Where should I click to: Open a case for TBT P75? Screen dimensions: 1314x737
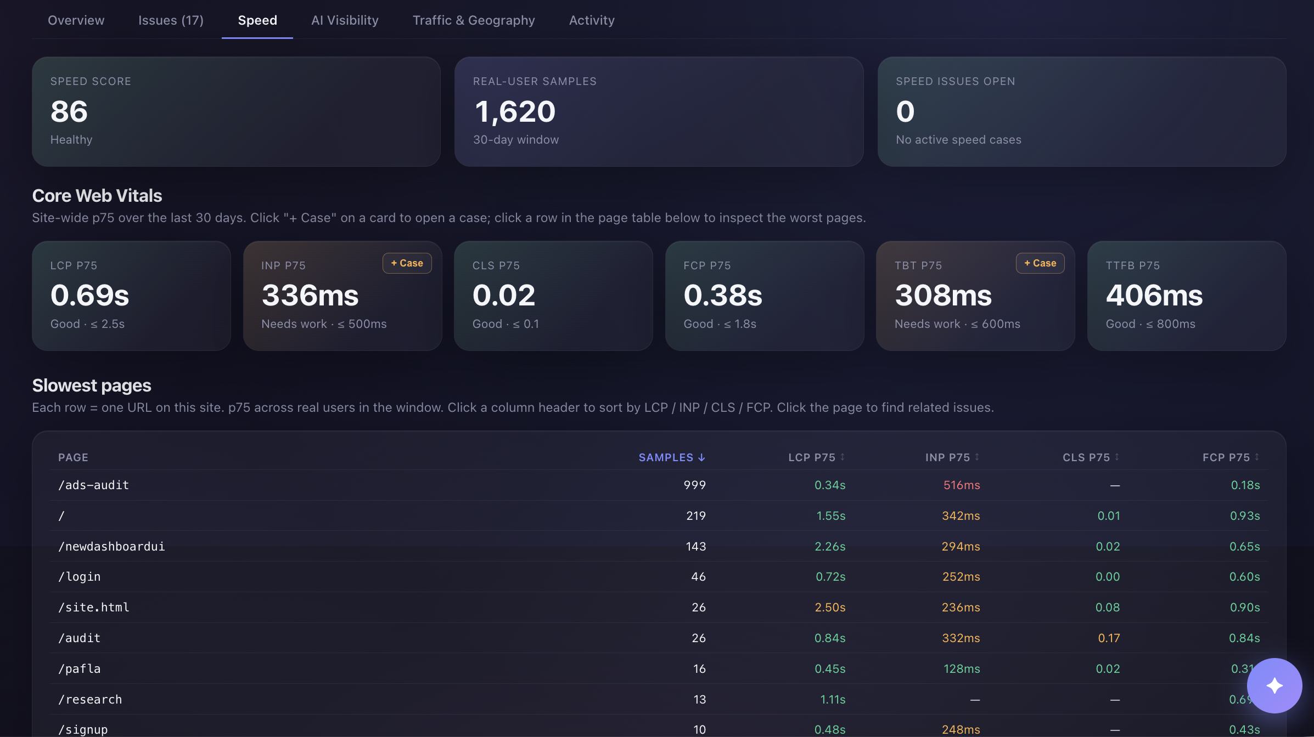[x=1040, y=263]
